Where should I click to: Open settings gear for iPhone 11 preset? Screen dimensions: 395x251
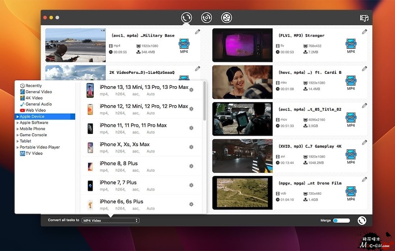click(x=191, y=128)
